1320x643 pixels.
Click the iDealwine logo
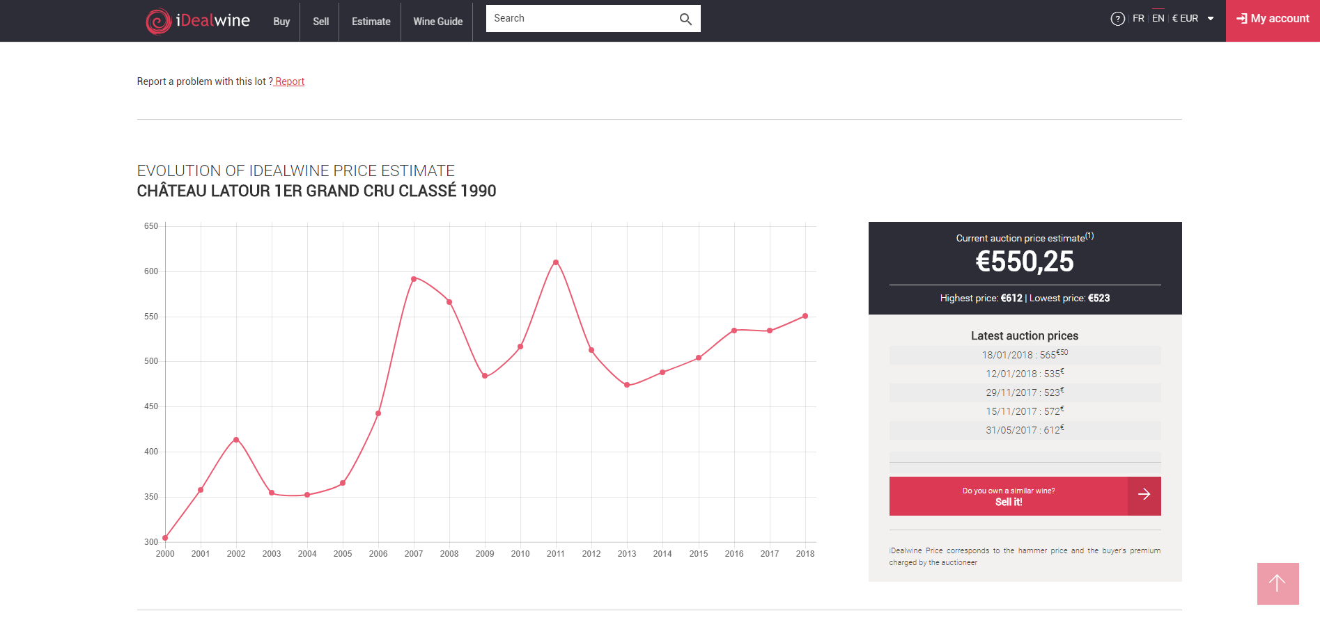click(x=198, y=21)
